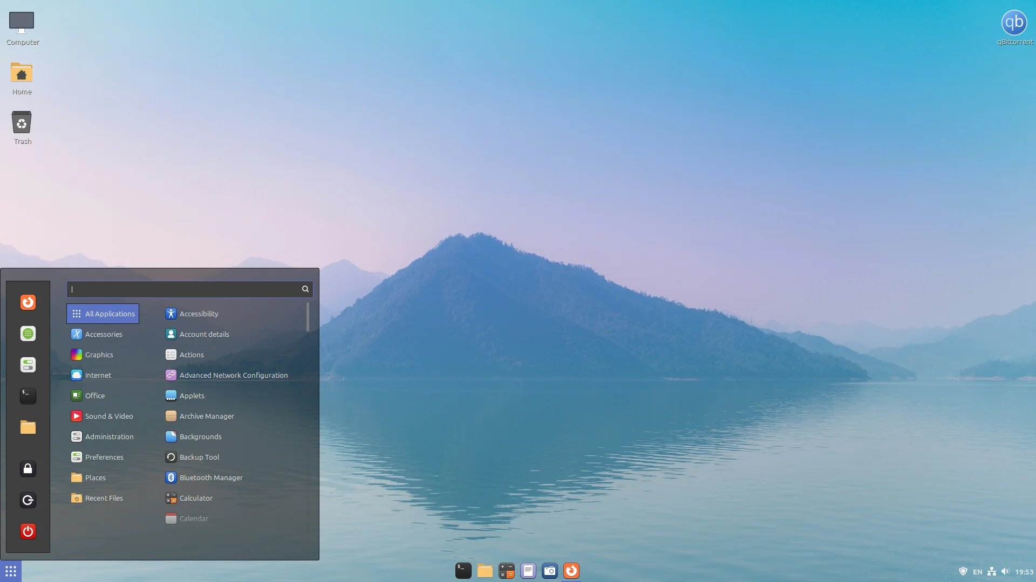The height and width of the screenshot is (582, 1036).
Task: Shut down using the red power icon
Action: click(x=28, y=531)
